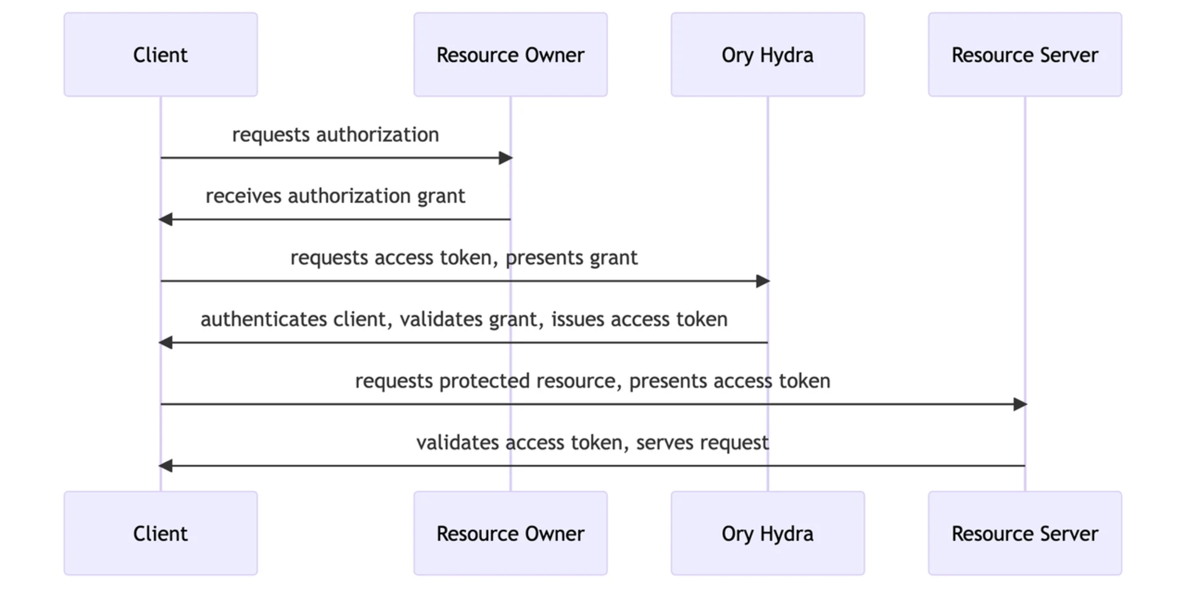Select the Resource Owner box at the top
The image size is (1186, 589).
(510, 54)
